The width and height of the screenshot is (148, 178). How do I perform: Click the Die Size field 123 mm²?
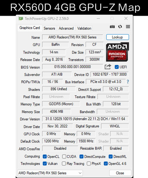point(94,52)
